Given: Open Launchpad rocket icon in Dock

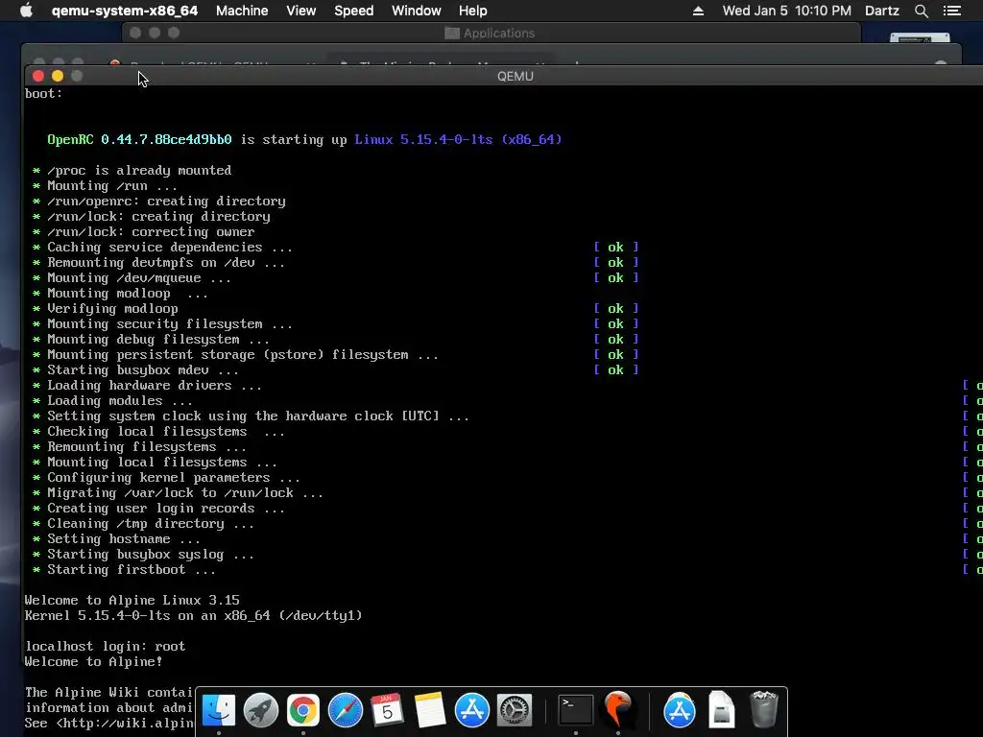Looking at the screenshot, I should pyautogui.click(x=261, y=710).
